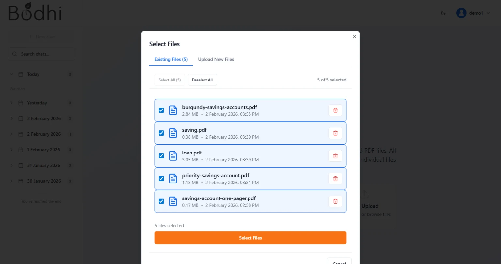Click the Bodhi logo
Screen dimensions: 501x264
click(x=35, y=11)
